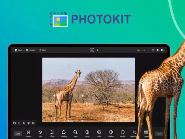Click the Apply button
Screen dimensions: 185x139
[159, 134]
